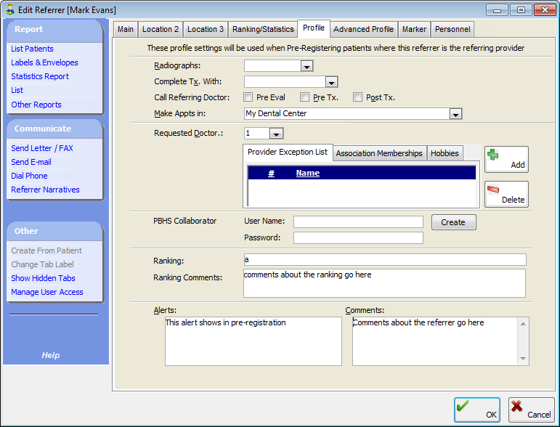
Task: Click the Send Letter / FAX link
Action: 42,148
